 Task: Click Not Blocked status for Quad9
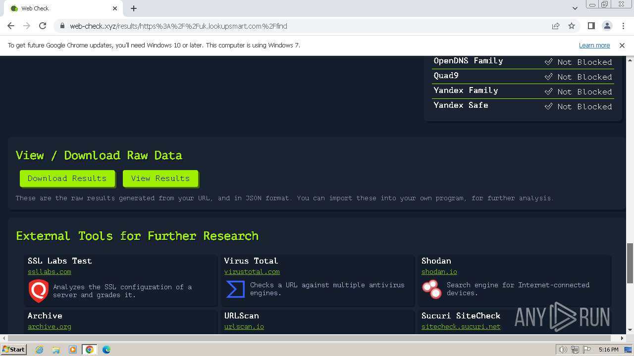pos(579,77)
